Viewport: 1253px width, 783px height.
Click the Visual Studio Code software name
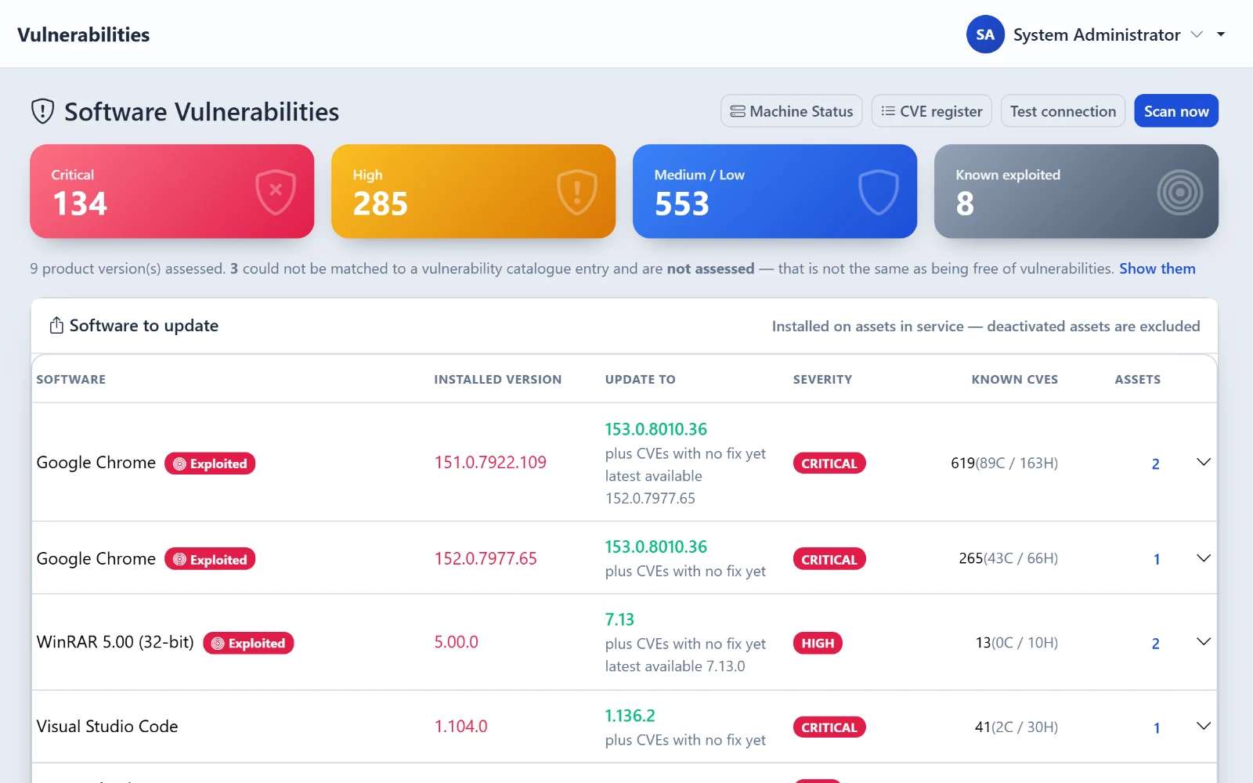[x=107, y=727]
